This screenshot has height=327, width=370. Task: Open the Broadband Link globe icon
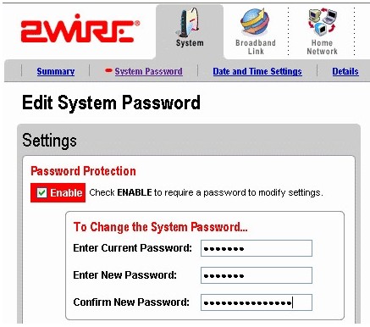click(255, 22)
